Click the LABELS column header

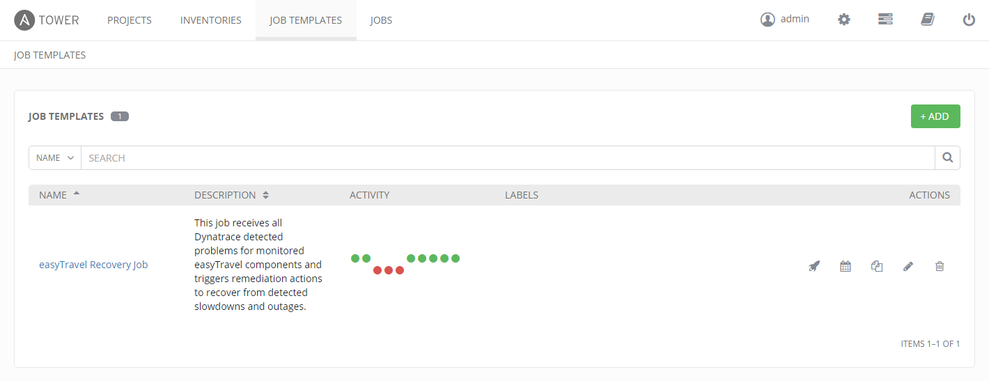point(522,195)
